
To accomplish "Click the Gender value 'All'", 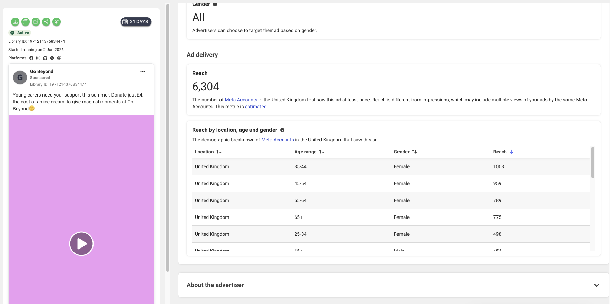I will tap(198, 17).
